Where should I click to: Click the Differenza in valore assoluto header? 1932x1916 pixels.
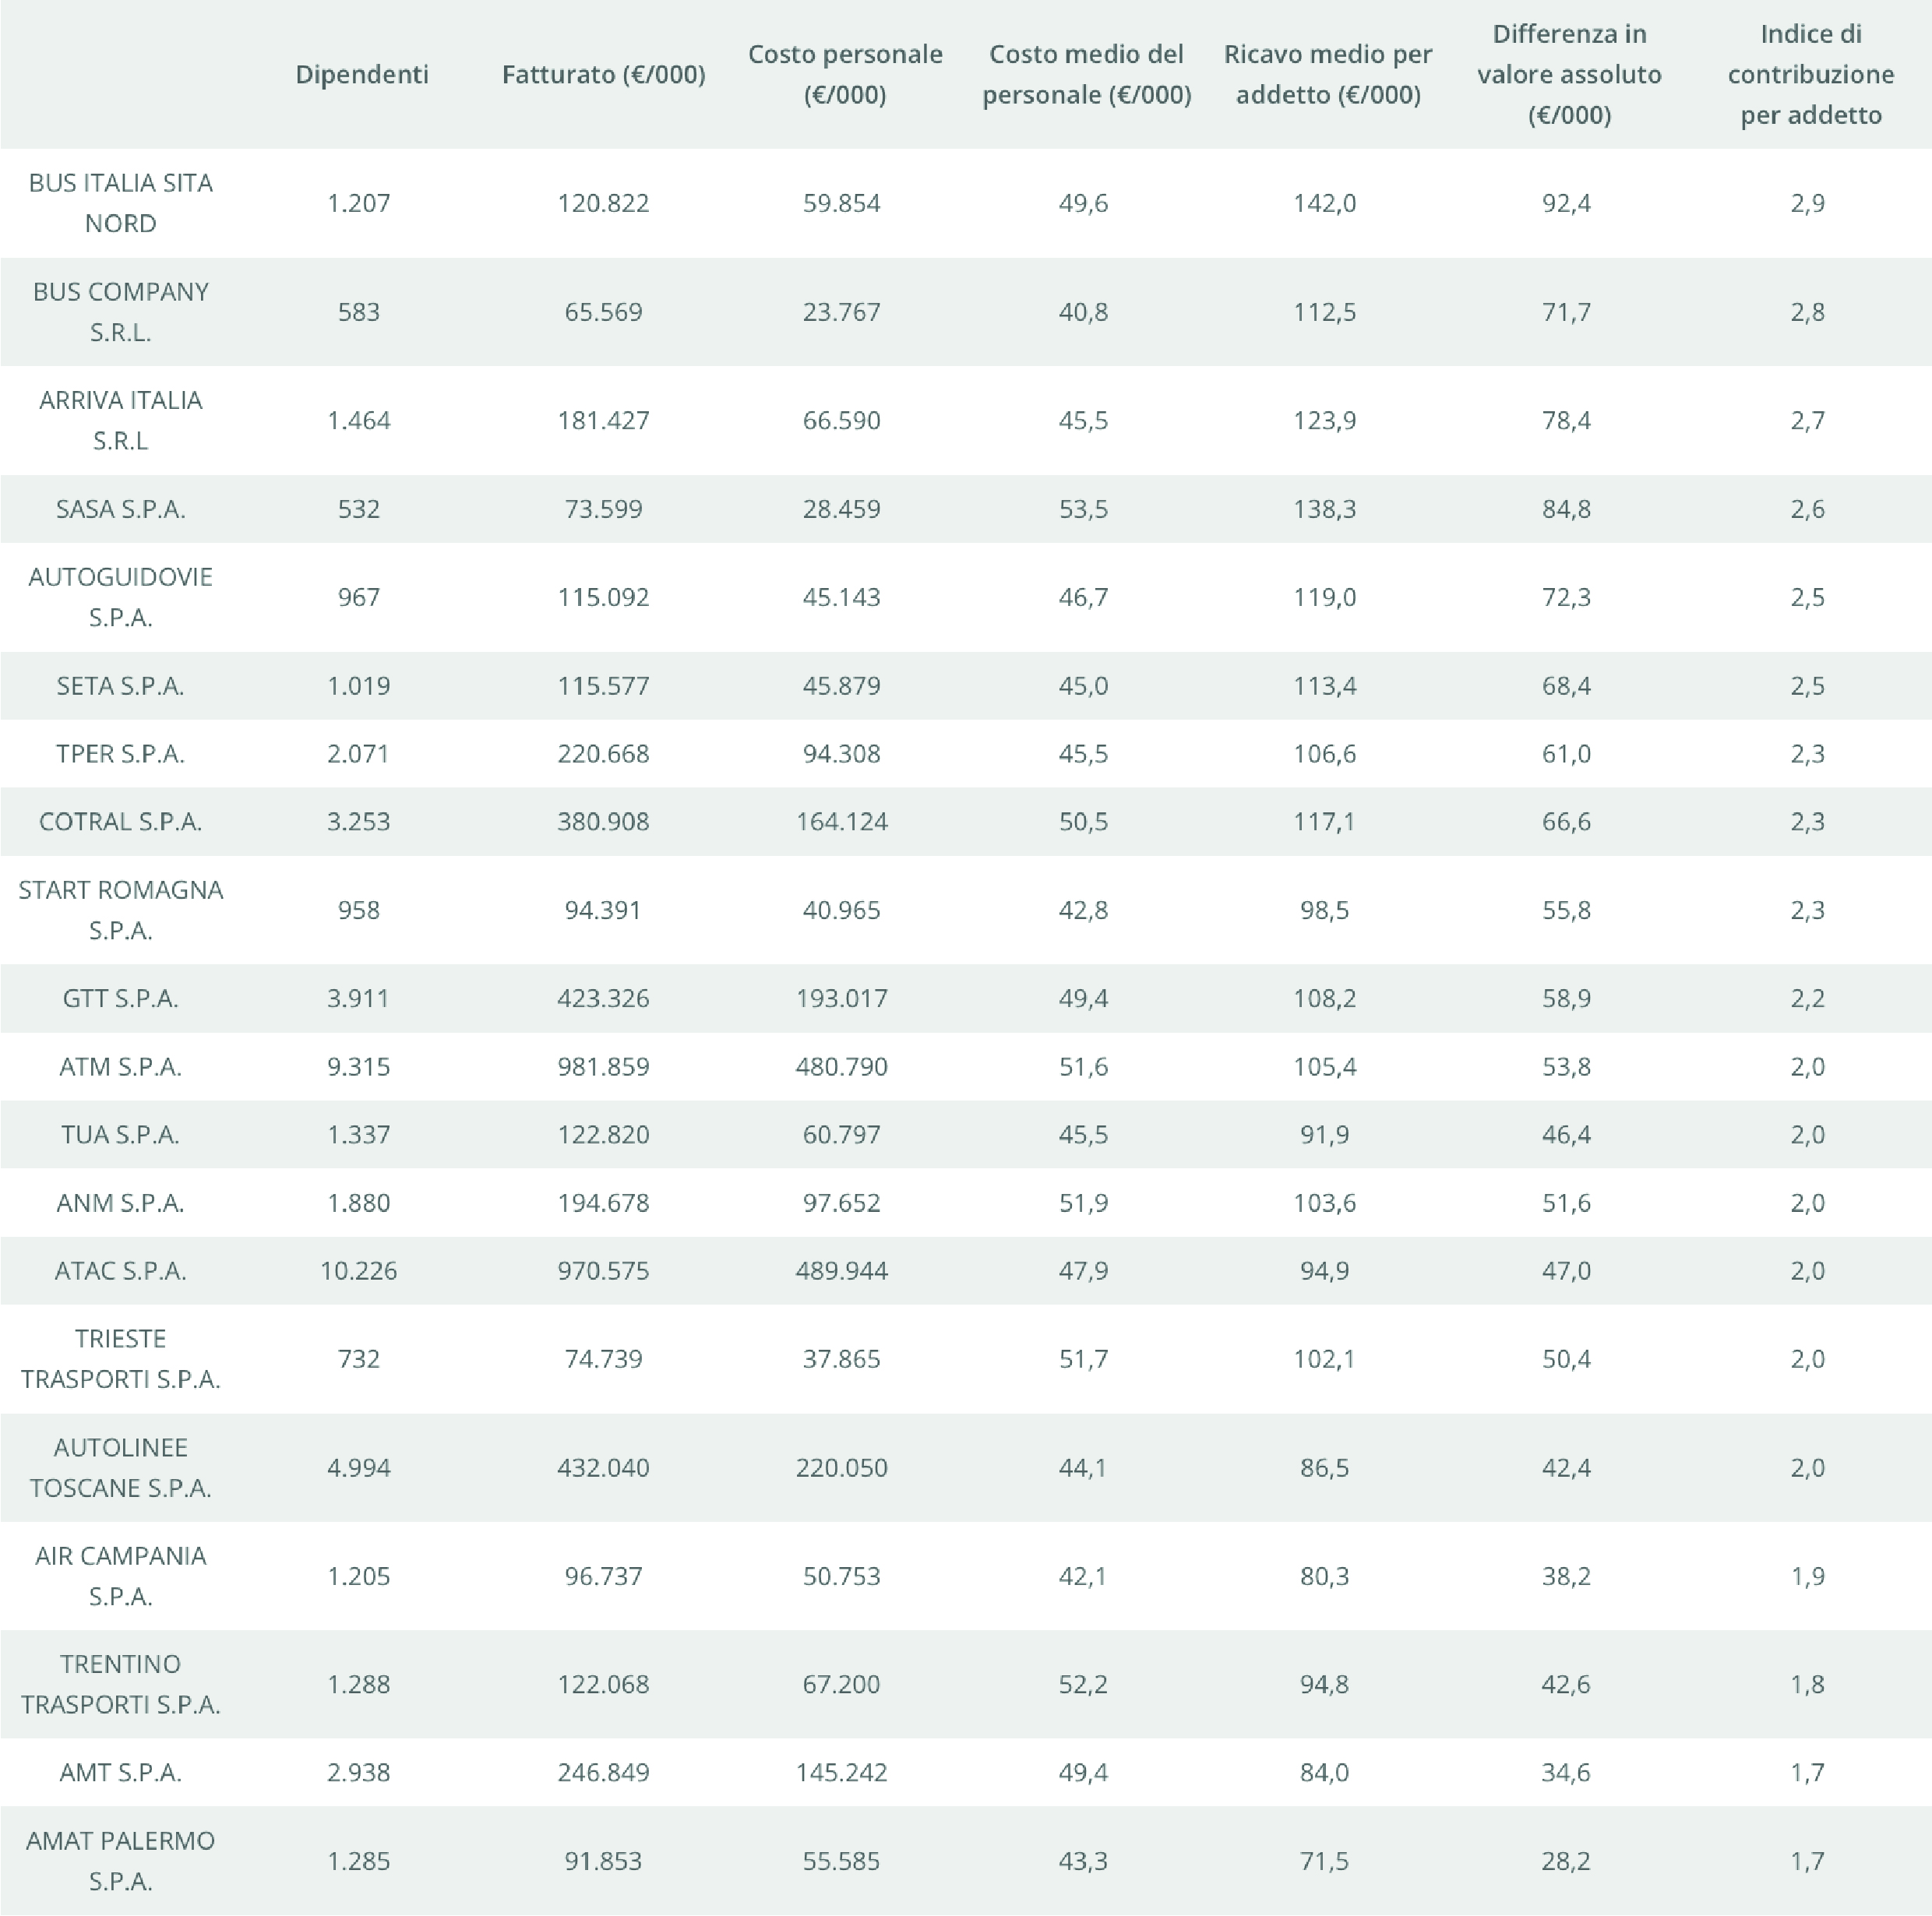1569,74
